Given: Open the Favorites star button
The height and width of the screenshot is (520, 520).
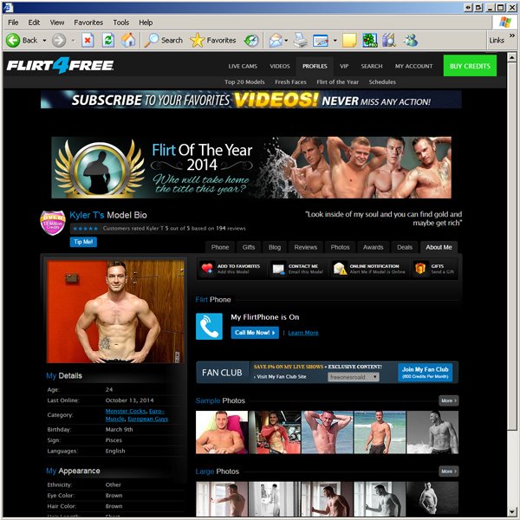Looking at the screenshot, I should pos(213,41).
